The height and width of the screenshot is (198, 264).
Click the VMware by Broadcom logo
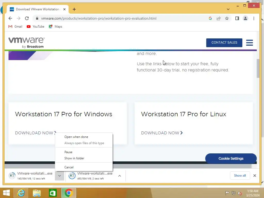(27, 43)
